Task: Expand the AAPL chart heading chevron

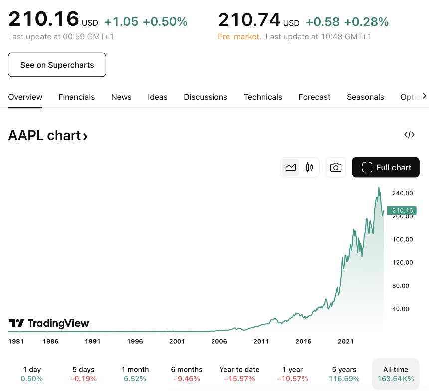Action: pos(85,136)
